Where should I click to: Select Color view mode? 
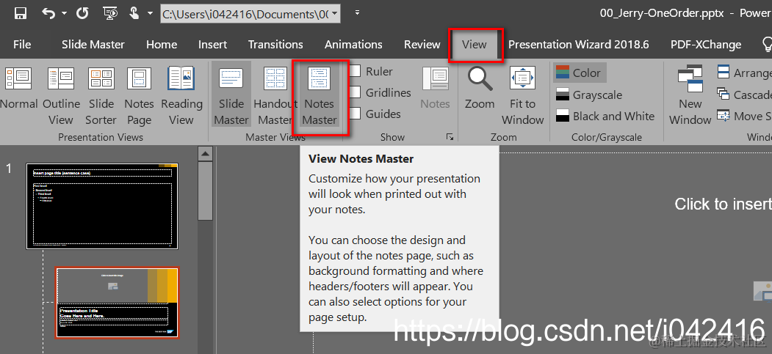(580, 73)
